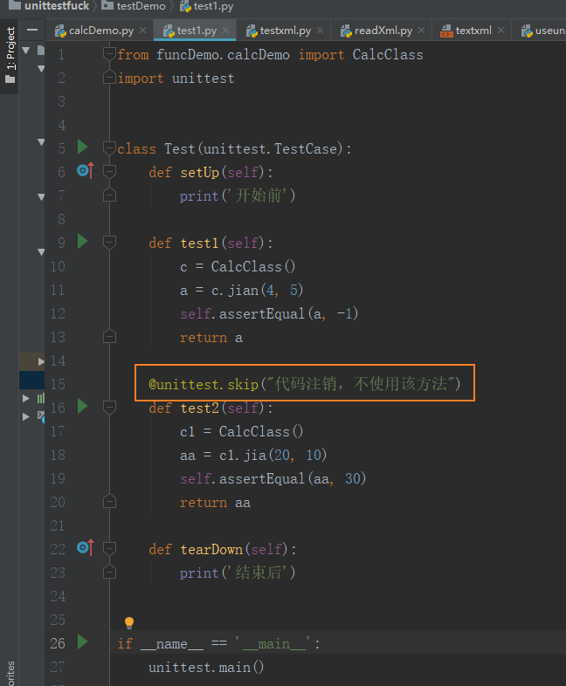Click "if __name__ == '__main__':" line
The width and height of the screenshot is (566, 686).
tap(219, 643)
